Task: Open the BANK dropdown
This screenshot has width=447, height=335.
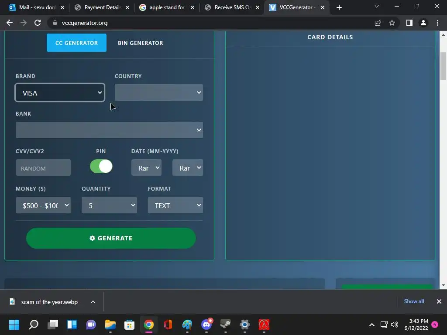Action: pyautogui.click(x=109, y=130)
